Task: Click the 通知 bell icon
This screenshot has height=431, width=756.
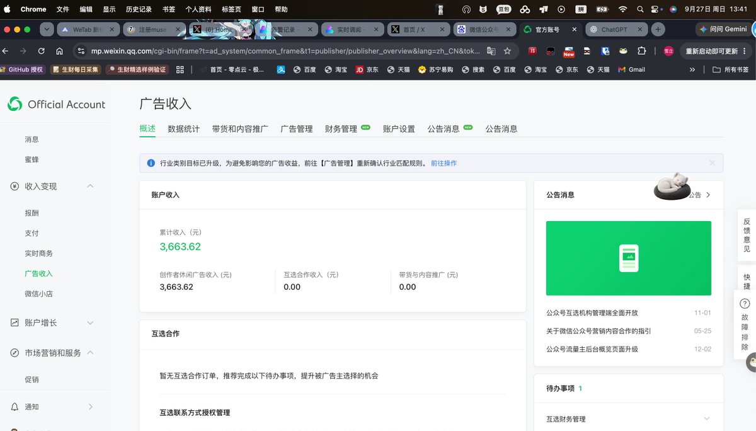Action: (x=14, y=407)
